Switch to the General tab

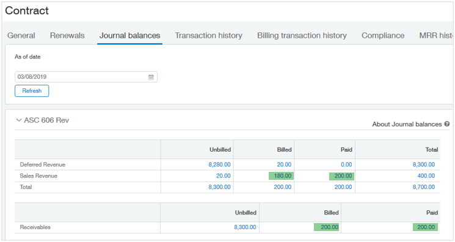pyautogui.click(x=21, y=35)
